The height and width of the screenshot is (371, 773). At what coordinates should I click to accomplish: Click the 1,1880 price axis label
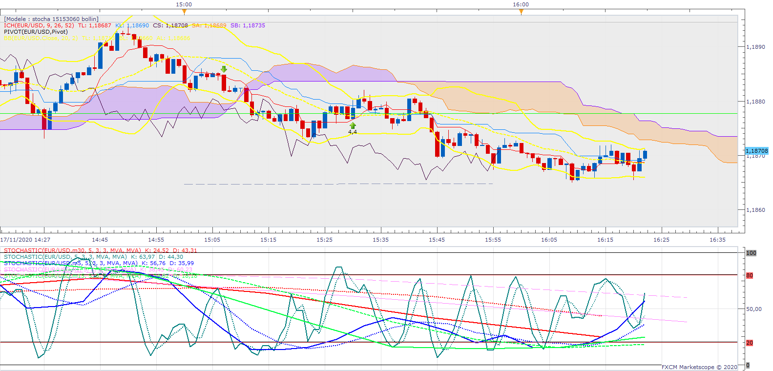755,102
